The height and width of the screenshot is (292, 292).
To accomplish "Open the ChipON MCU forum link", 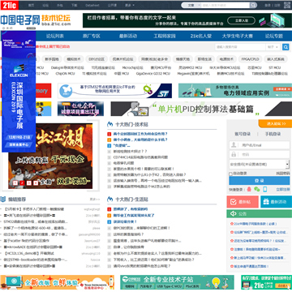I will tap(65, 74).
